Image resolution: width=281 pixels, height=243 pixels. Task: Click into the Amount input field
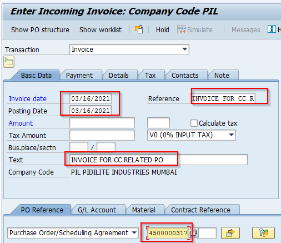pos(102,123)
